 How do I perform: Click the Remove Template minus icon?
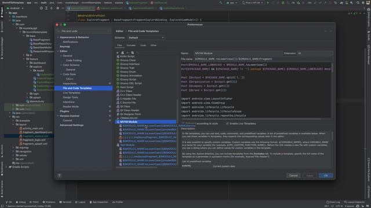coord(128,53)
